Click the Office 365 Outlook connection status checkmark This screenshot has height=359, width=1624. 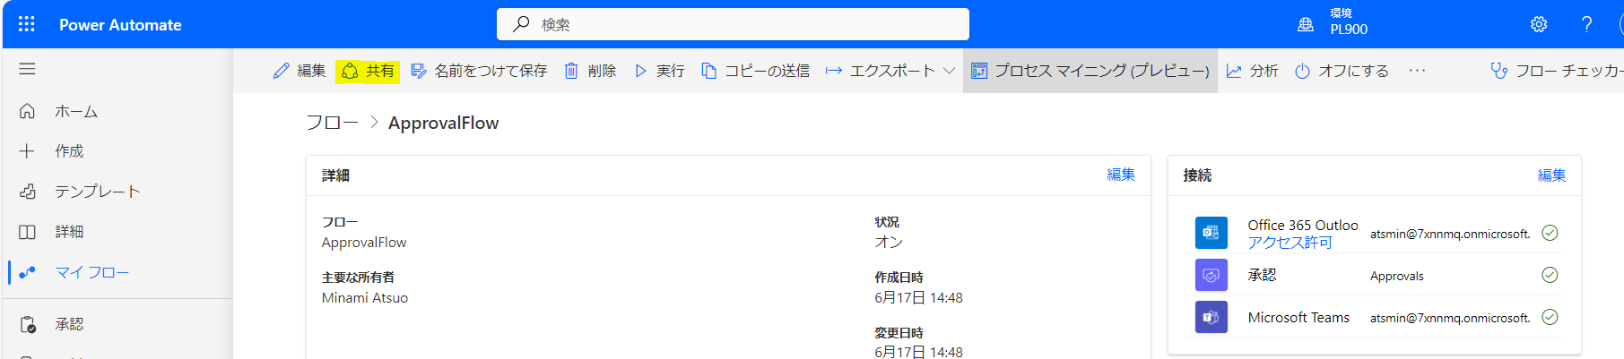[1550, 233]
